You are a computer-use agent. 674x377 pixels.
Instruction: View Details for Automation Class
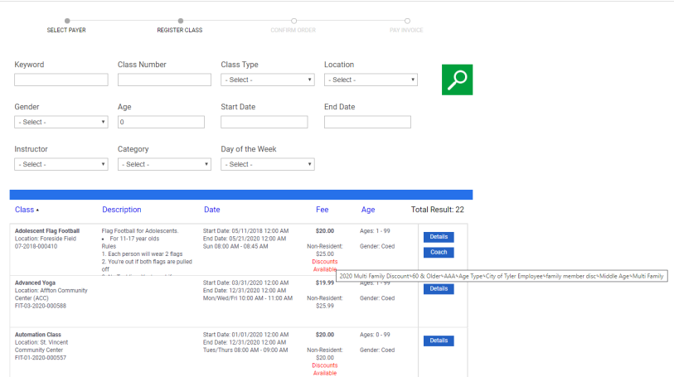click(x=439, y=341)
